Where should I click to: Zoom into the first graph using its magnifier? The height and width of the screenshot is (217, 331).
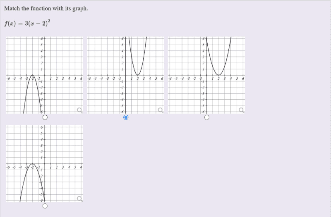(x=79, y=110)
